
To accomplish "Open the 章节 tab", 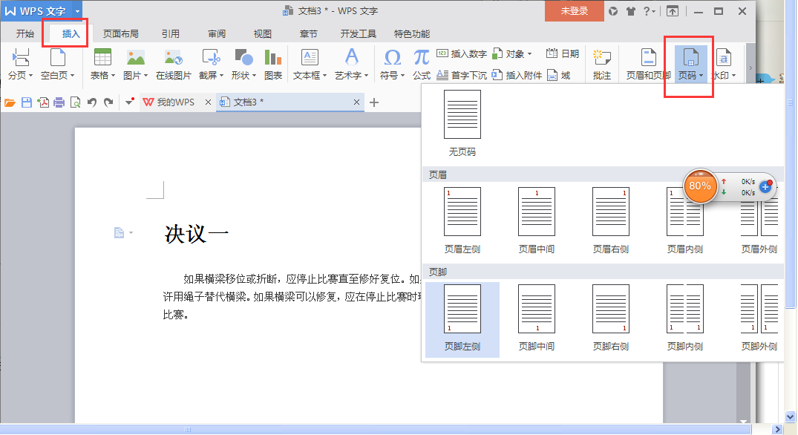I will [x=308, y=33].
